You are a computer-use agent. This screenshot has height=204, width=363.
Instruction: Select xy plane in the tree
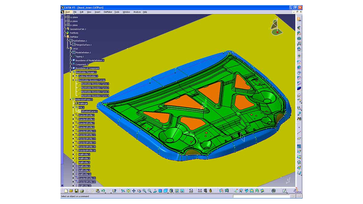tap(74, 17)
